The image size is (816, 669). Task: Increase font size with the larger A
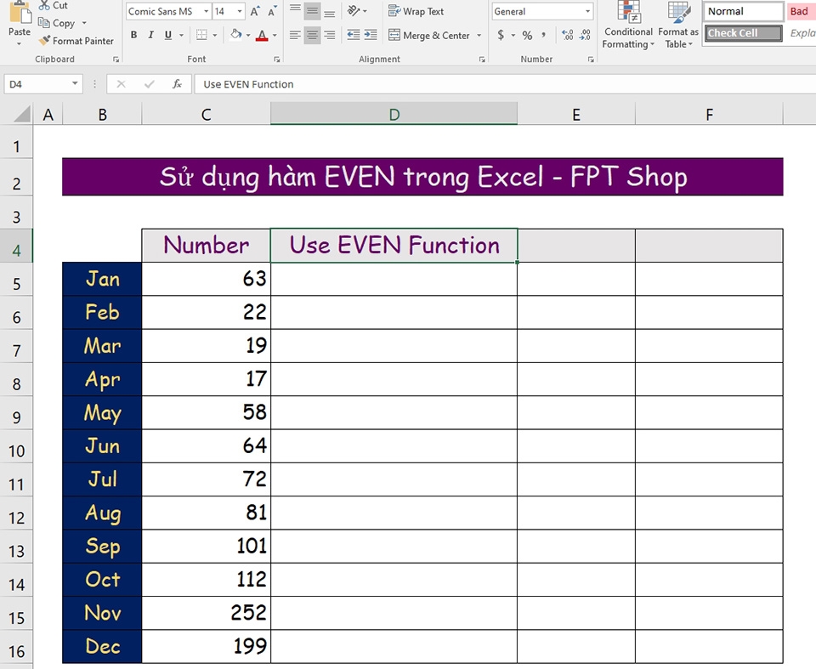click(x=255, y=11)
